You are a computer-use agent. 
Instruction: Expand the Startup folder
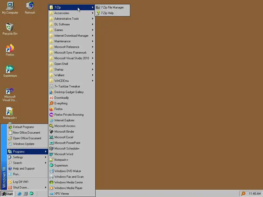(x=72, y=70)
